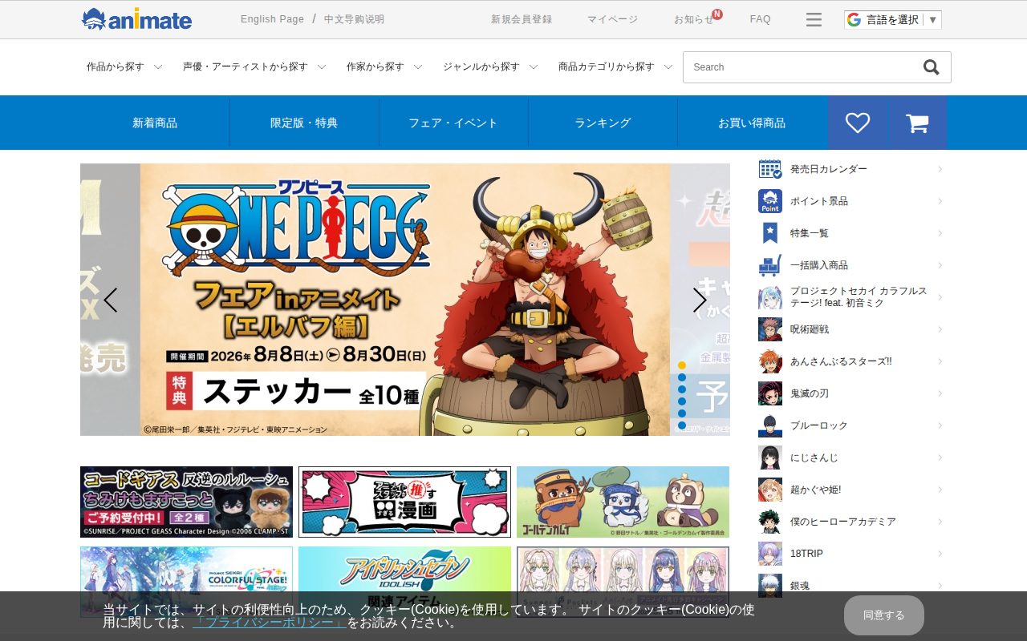This screenshot has width=1027, height=641.
Task: Open the One Piece fair banner
Action: pos(405,300)
